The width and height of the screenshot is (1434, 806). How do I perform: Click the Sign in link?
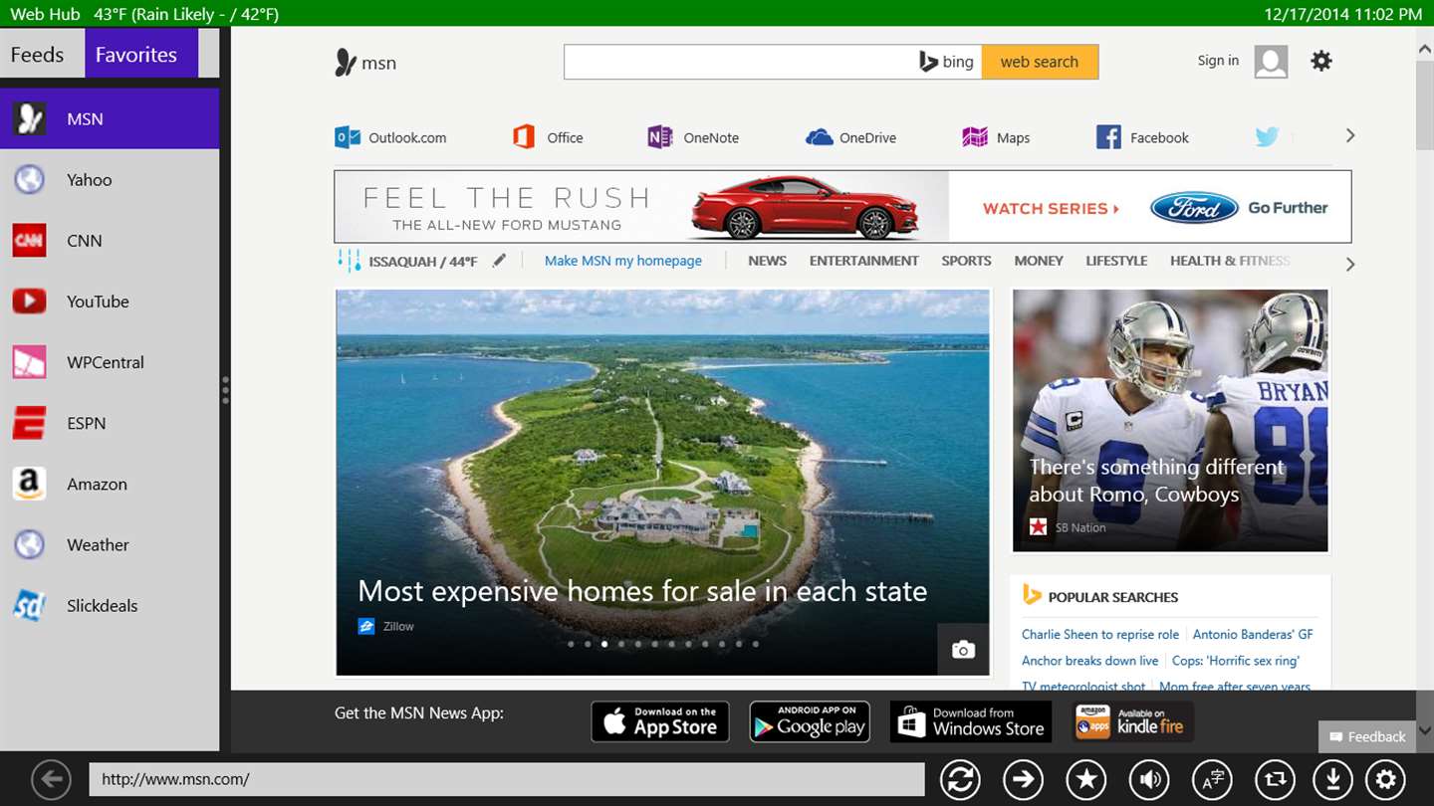[1218, 61]
